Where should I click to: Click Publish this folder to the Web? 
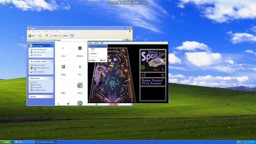coord(40,68)
